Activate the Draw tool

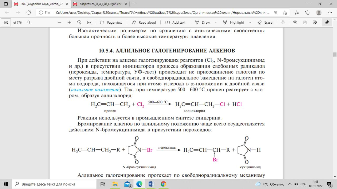coord(202,22)
